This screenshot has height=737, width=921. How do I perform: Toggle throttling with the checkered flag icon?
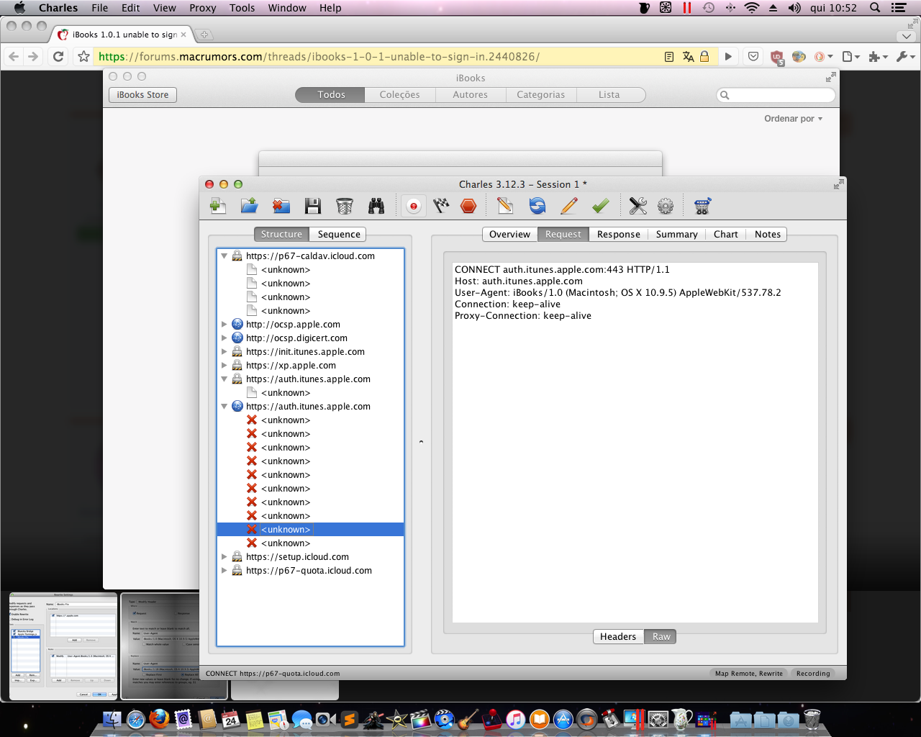pyautogui.click(x=441, y=207)
